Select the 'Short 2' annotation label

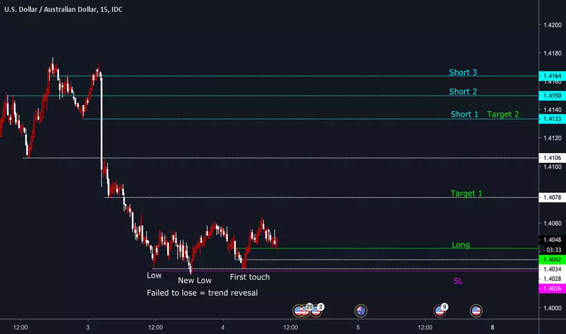click(463, 91)
